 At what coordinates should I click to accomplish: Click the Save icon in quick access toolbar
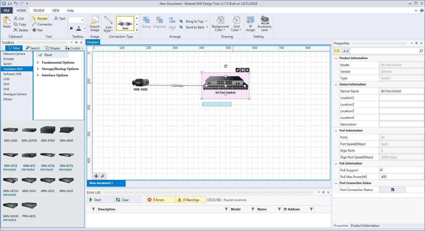(x=10, y=3)
